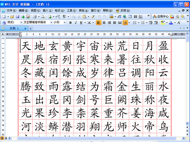Screen dimensions: 190x142
Task: Click the vertical scrollbar down arrow
Action: pyautogui.click(x=187, y=123)
